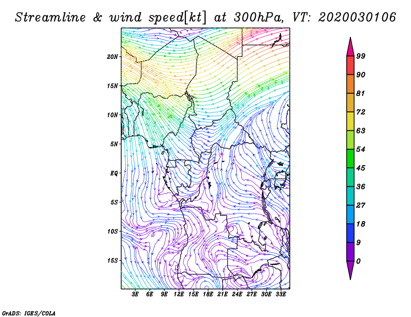Image resolution: width=411 pixels, height=317 pixels.
Task: Select the orange 81-90 kt color band
Action: (350, 84)
